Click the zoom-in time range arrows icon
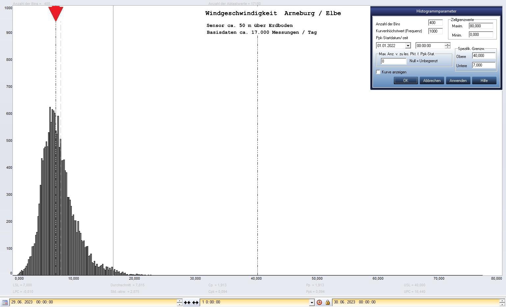 pyautogui.click(x=187, y=302)
